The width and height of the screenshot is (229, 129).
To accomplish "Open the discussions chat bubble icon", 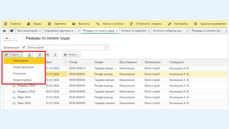I will pyautogui.click(x=12, y=31).
